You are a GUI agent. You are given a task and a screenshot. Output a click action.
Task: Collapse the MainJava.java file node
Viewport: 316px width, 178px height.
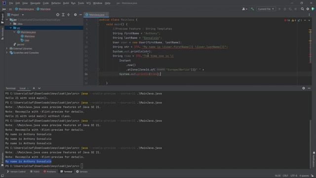14,32
